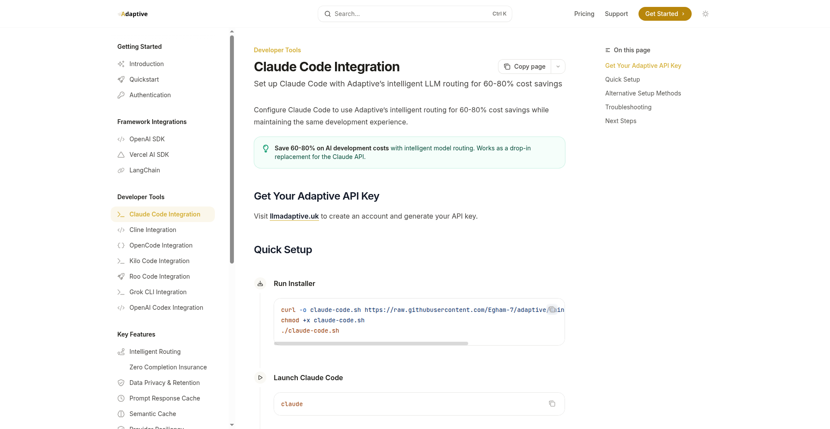Click the download icon at Run Installer step
Viewport: 830px width, 429px height.
tap(260, 283)
